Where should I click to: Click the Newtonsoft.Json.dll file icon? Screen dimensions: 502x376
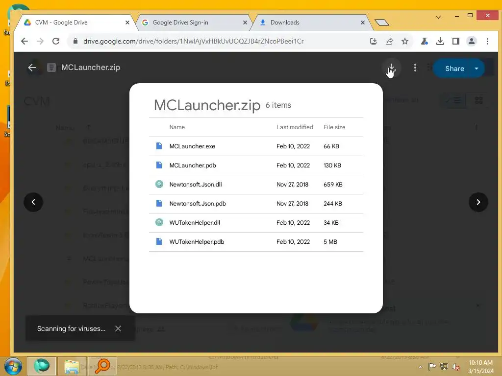(x=159, y=184)
